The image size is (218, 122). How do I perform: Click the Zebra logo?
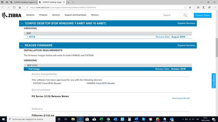12,15
